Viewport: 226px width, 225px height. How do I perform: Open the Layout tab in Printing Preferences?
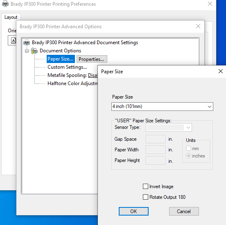[11, 17]
